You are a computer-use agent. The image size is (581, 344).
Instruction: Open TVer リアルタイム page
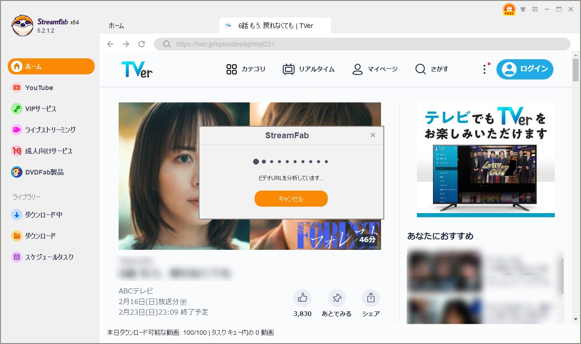308,69
